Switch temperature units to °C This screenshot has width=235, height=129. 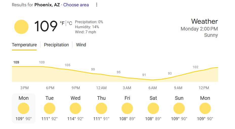pos(70,23)
